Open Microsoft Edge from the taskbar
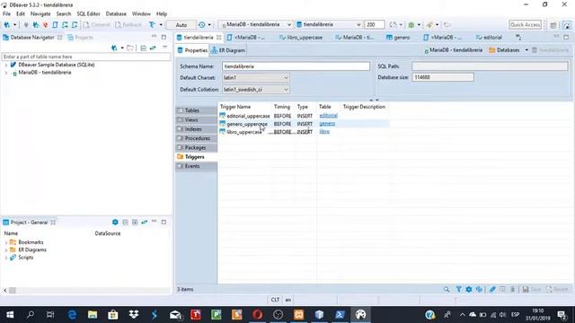Image resolution: width=575 pixels, height=323 pixels. (72, 315)
